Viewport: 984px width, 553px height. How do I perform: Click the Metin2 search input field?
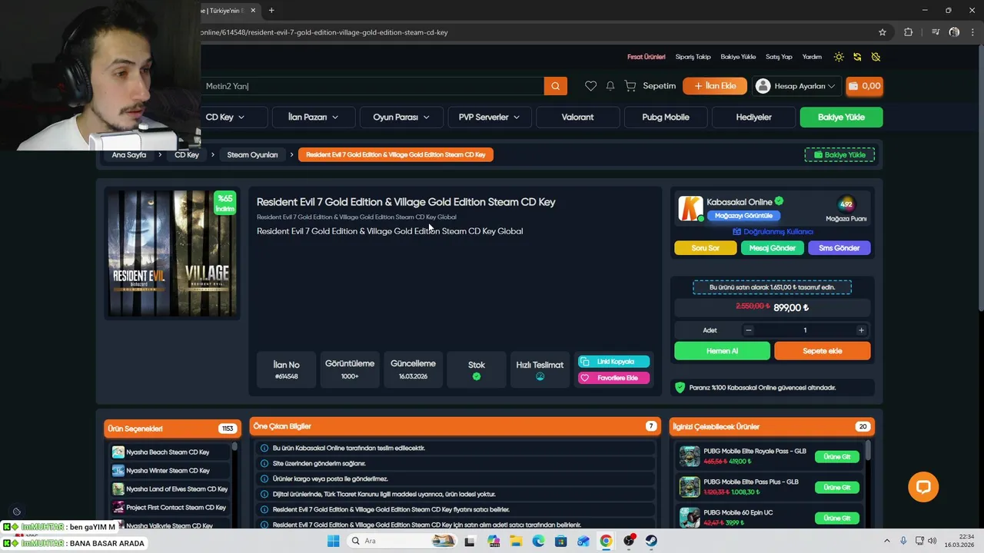(x=373, y=86)
